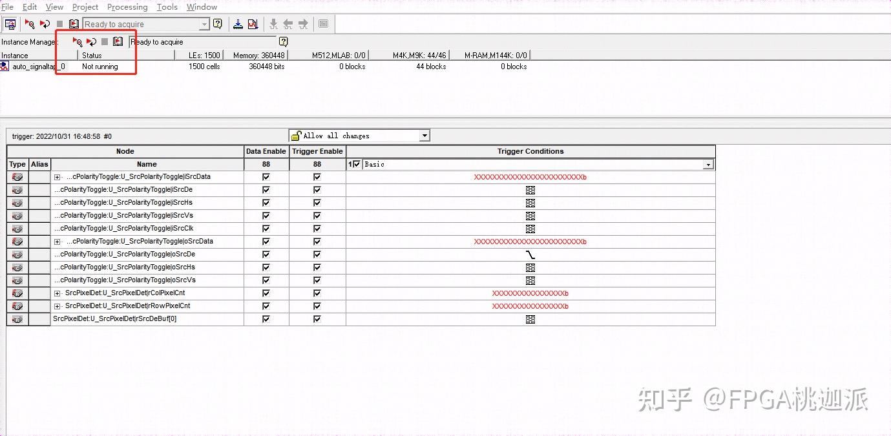Toggle Data Enable for iSrcData
This screenshot has height=436, width=891.
tap(266, 177)
